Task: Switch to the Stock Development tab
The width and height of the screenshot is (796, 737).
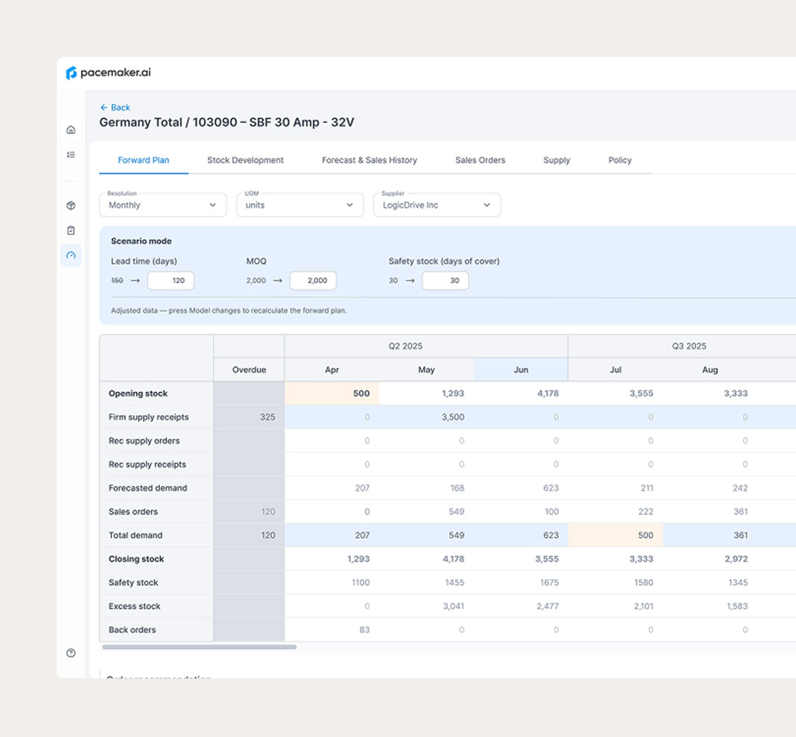Action: 245,160
